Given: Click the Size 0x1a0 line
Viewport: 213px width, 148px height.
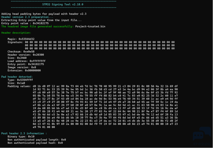Looking at the screenshot, I should [16, 83].
